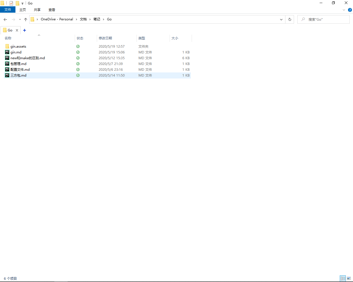
Task: Open the recent locations dropdown arrow
Action: point(20,19)
